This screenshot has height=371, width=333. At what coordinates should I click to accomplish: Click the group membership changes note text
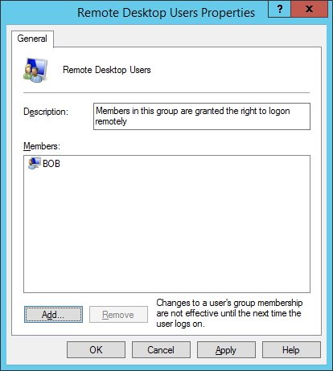click(229, 313)
